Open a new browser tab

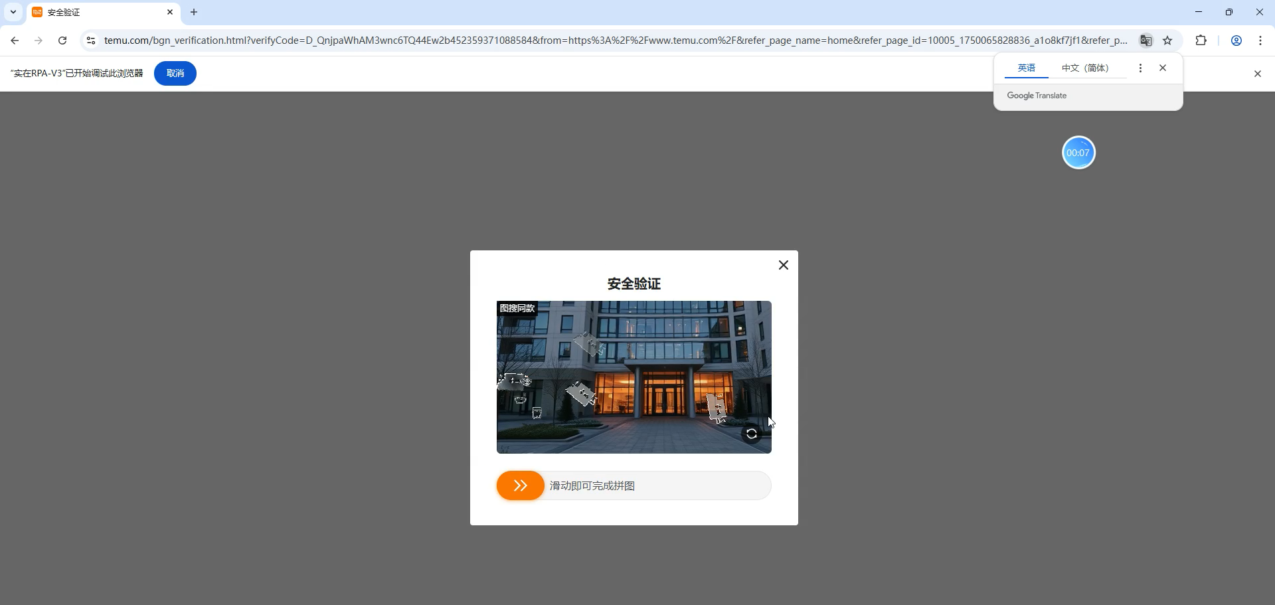(194, 12)
